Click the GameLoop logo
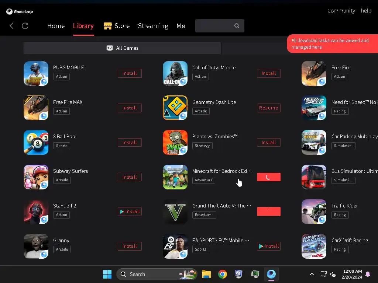Image resolution: width=378 pixels, height=283 pixels. (20, 11)
